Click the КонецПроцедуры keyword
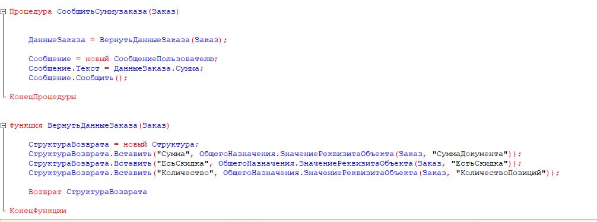The width and height of the screenshot is (597, 222). [x=43, y=97]
